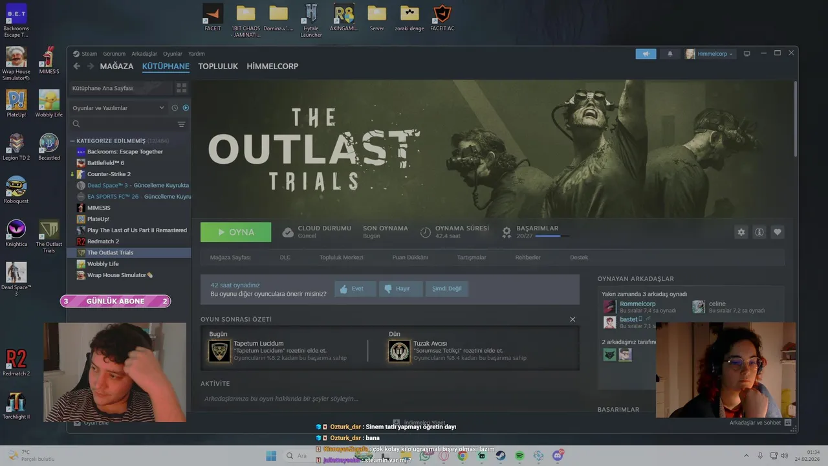
Task: Recommend the game with Evet button
Action: tap(355, 289)
